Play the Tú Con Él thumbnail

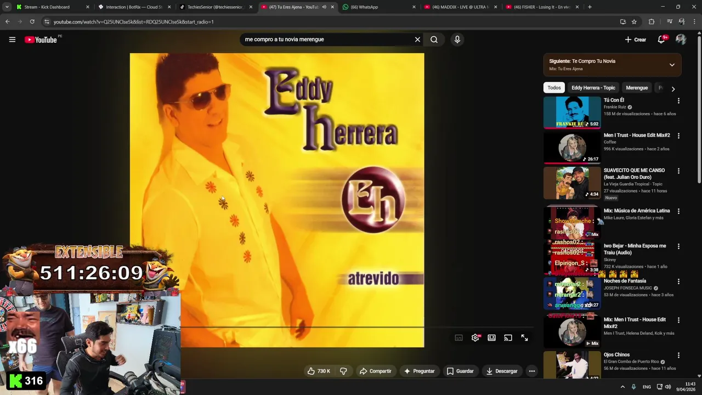tap(572, 112)
